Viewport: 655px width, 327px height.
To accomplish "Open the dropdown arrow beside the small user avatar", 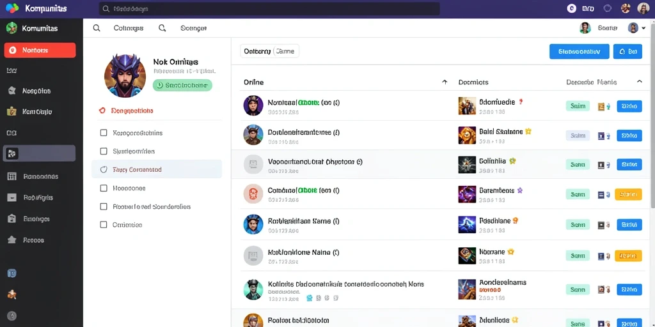I will pyautogui.click(x=643, y=28).
